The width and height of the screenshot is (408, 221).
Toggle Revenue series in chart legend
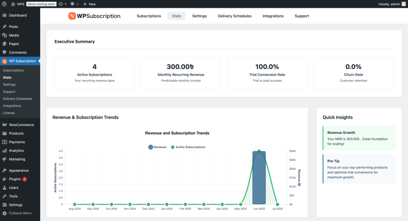(x=157, y=147)
